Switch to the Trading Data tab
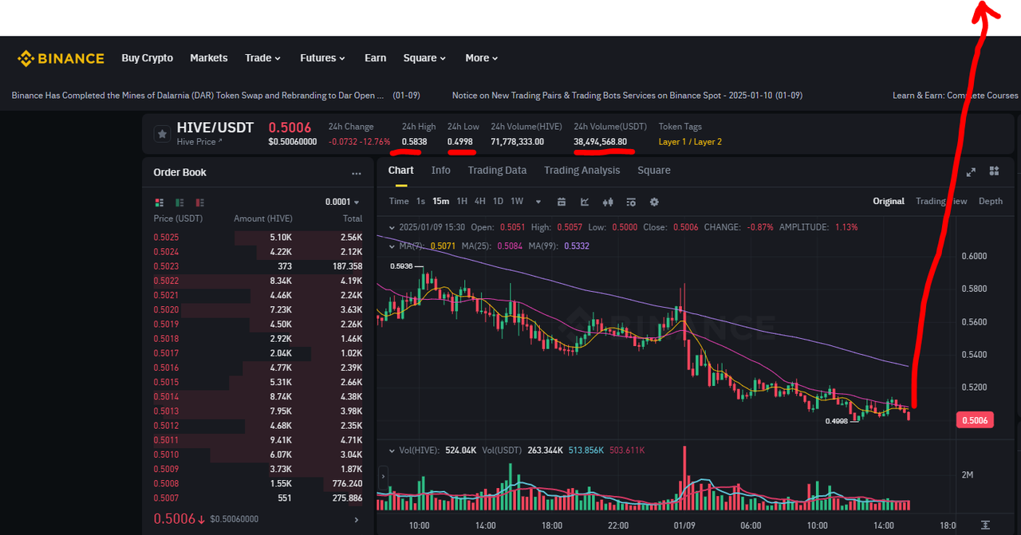 [x=497, y=171]
